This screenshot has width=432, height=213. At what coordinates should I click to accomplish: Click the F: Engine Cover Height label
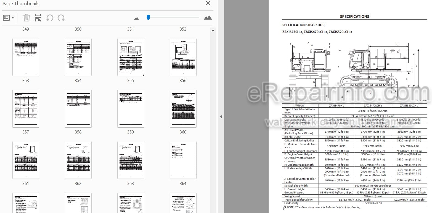pos(298,154)
